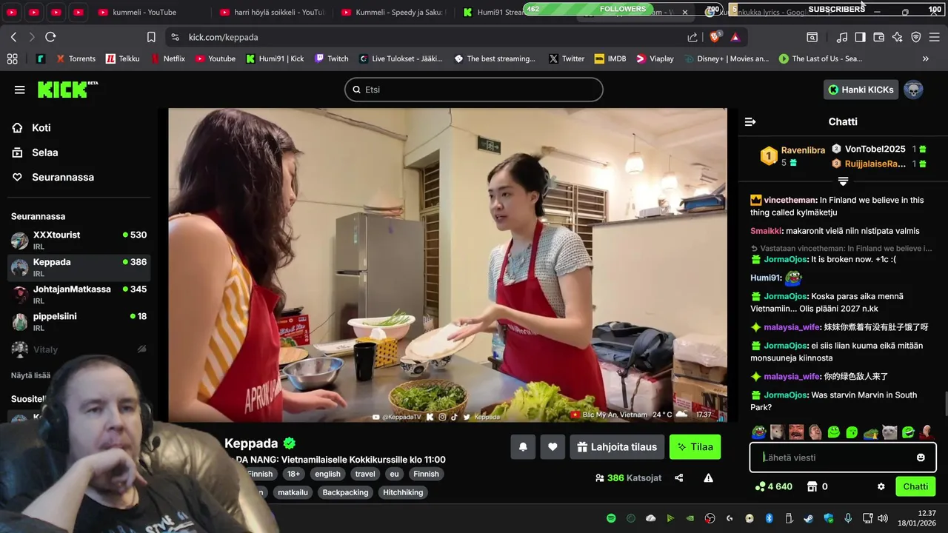
Task: Open the Brave playlist music note icon
Action: pyautogui.click(x=842, y=37)
